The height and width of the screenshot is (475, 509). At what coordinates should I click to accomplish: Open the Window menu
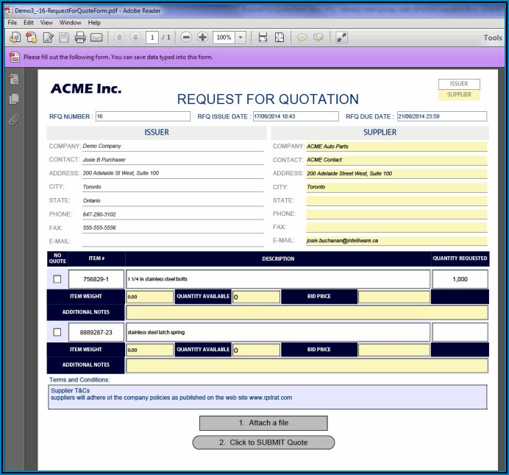71,23
